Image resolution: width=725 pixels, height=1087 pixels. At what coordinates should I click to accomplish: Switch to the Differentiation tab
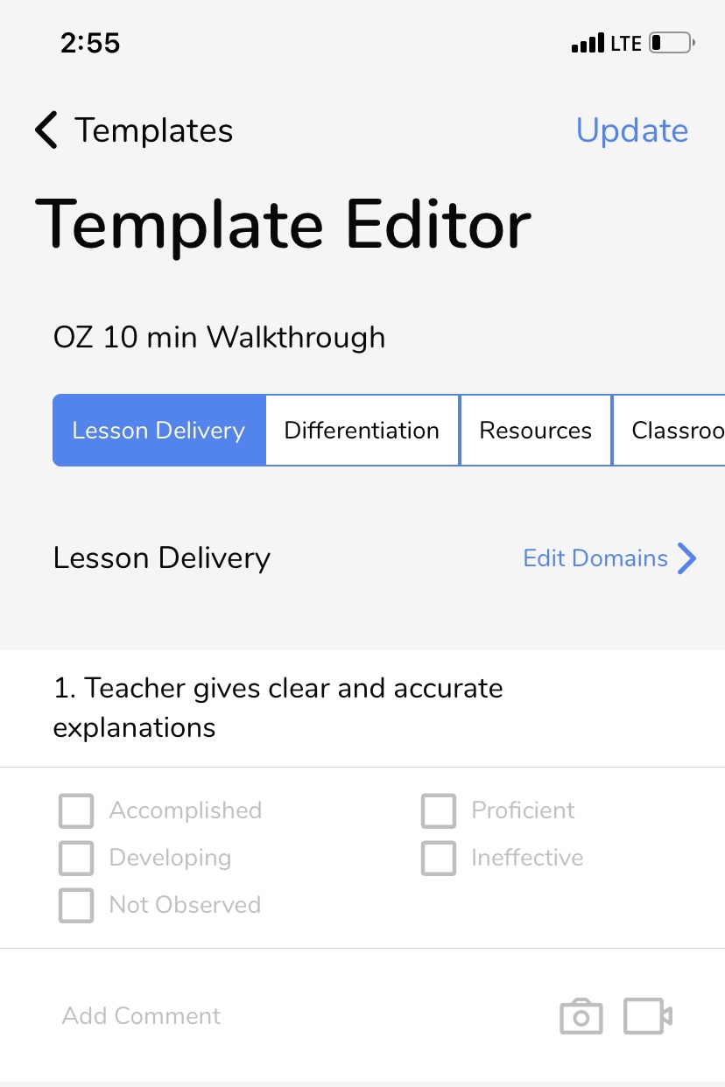[362, 430]
